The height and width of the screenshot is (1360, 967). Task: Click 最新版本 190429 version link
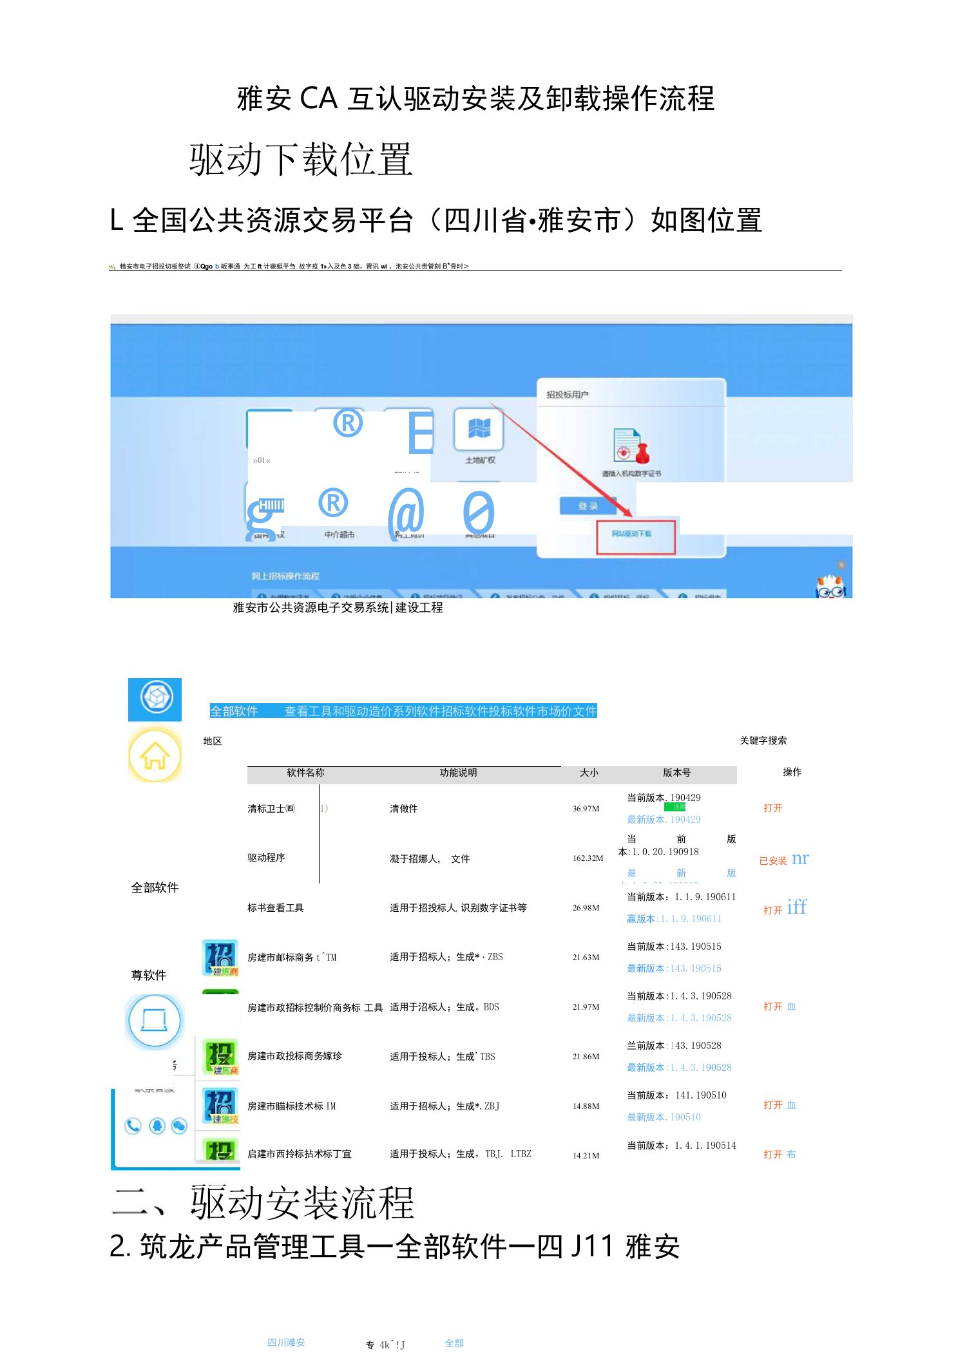(x=664, y=820)
